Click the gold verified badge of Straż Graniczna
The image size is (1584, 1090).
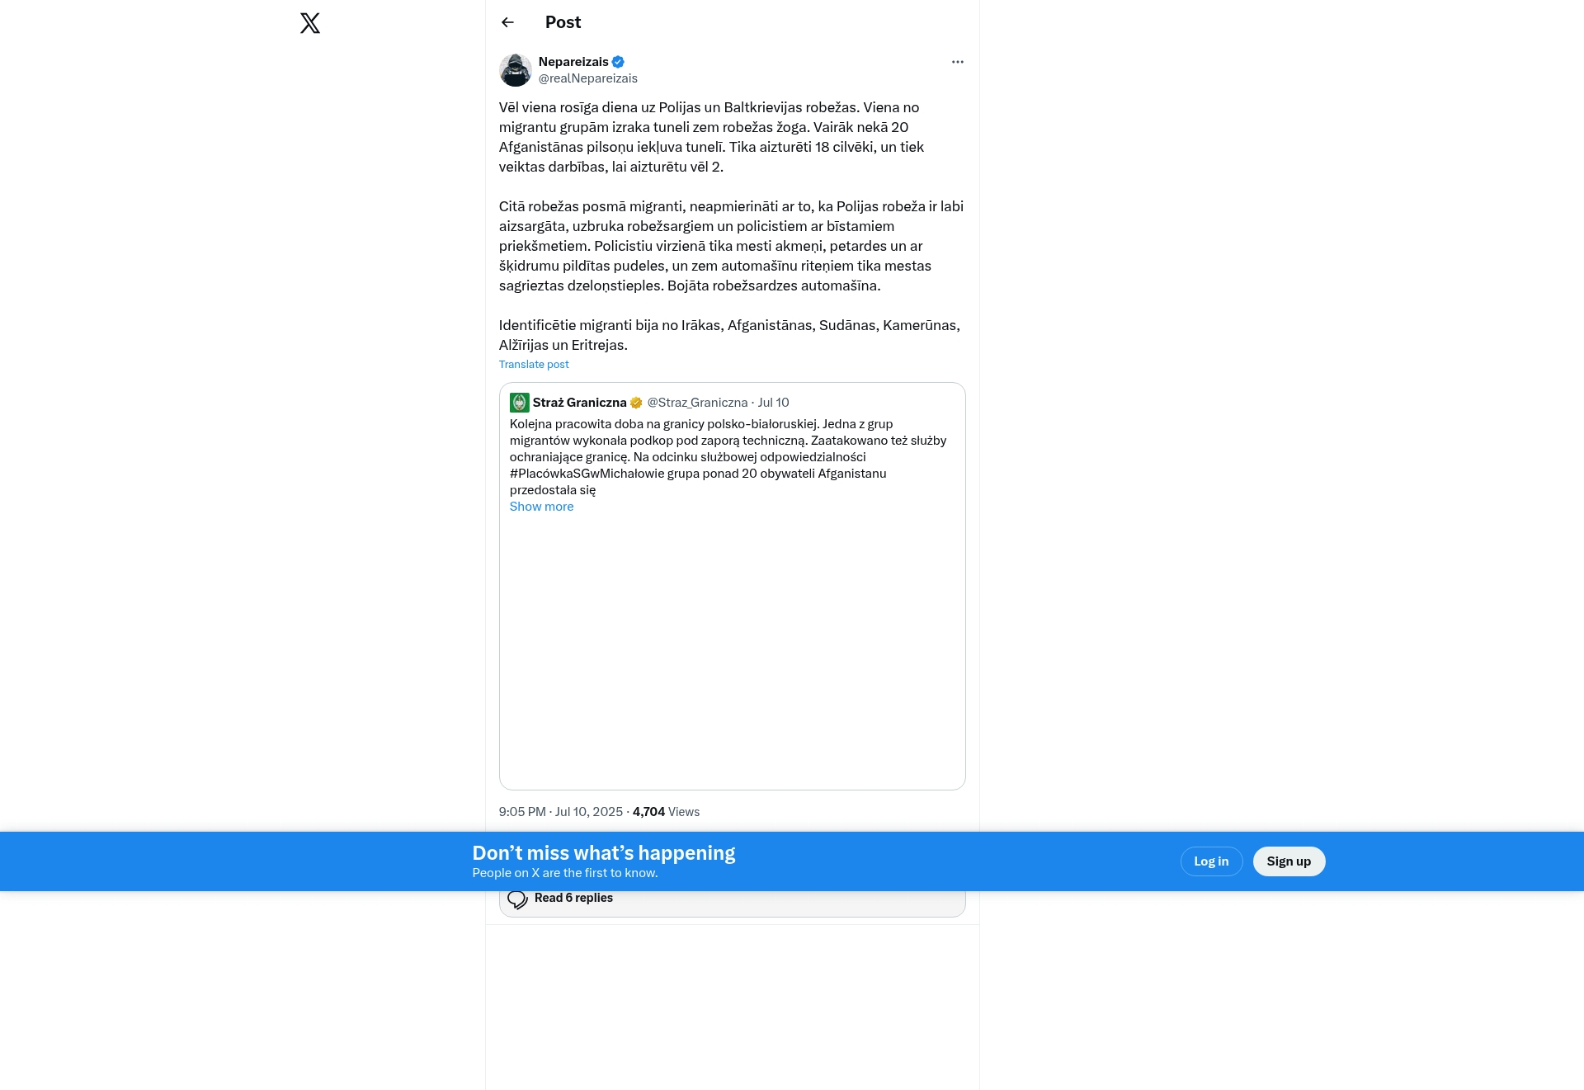click(636, 403)
